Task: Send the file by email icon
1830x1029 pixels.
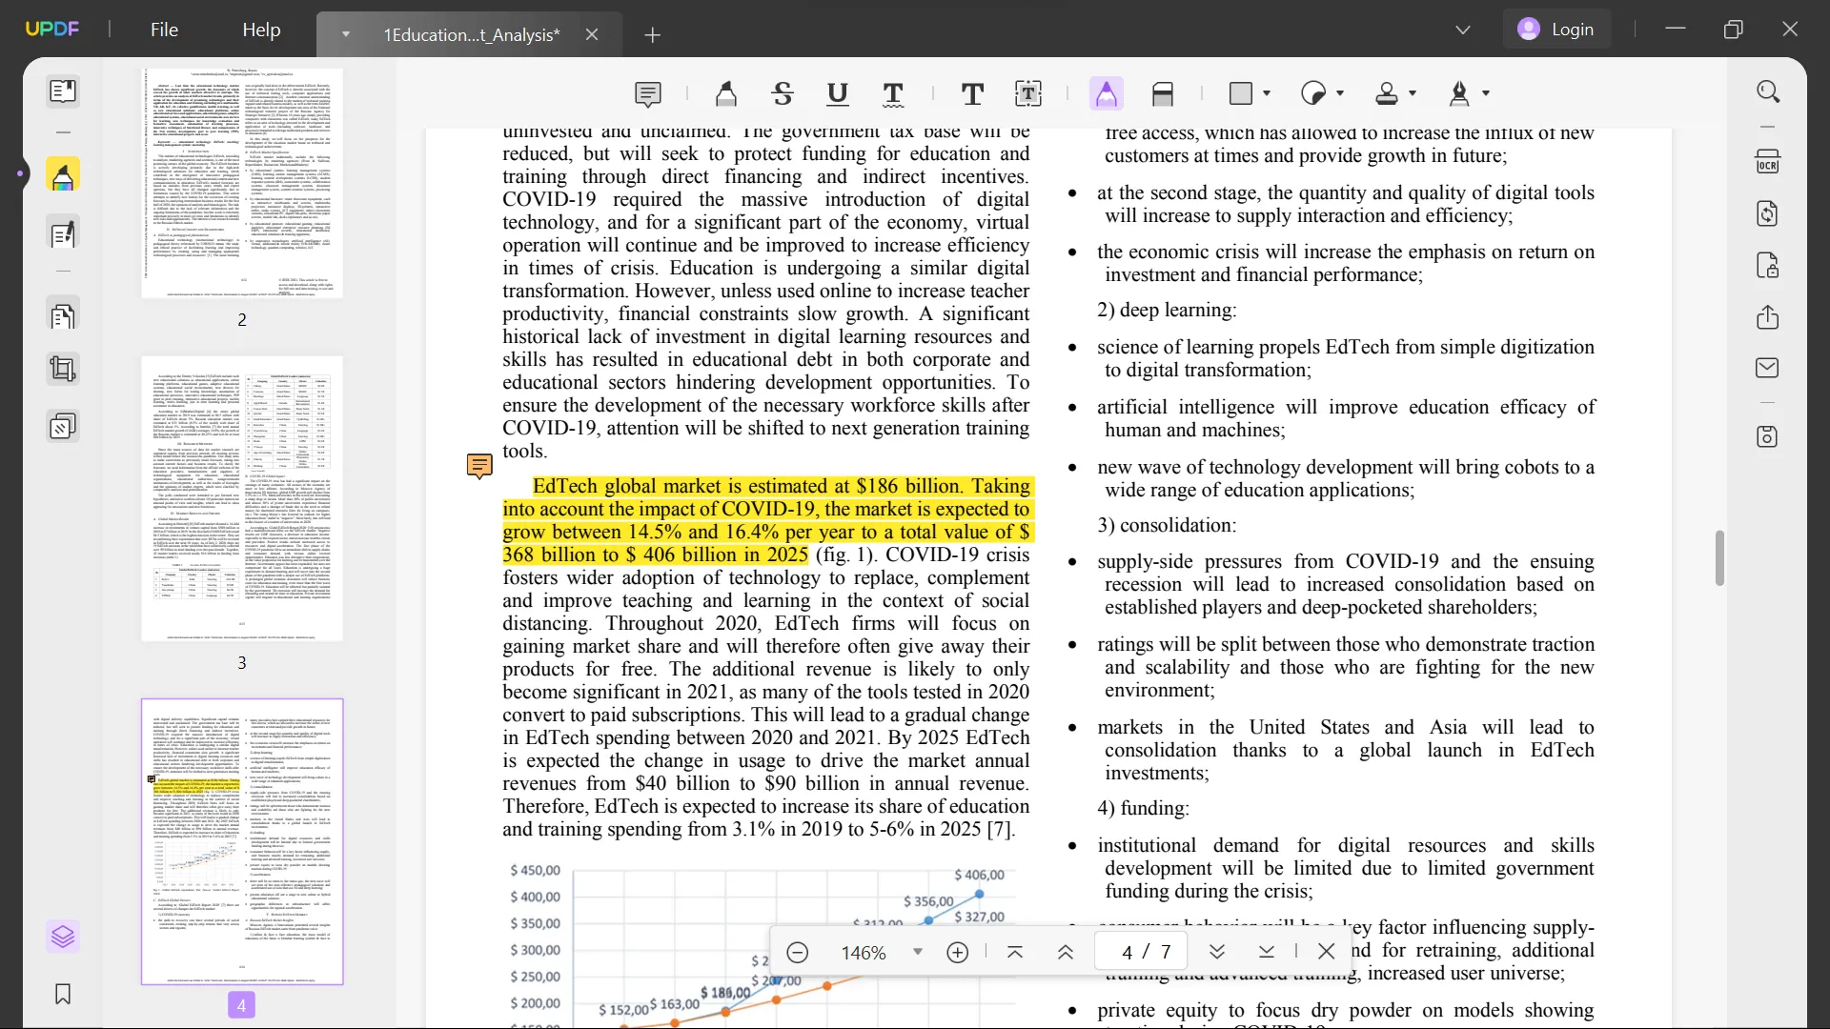Action: tap(1768, 368)
